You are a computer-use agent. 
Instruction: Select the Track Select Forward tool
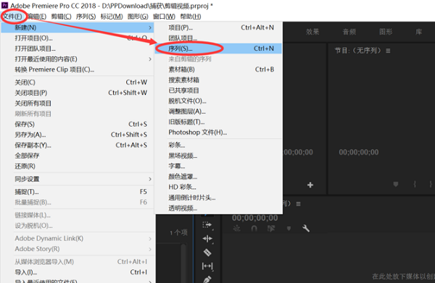207,225
